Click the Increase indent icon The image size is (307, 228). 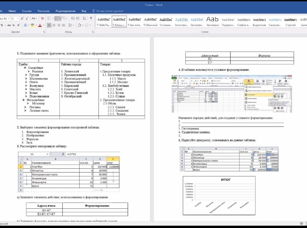78,18
